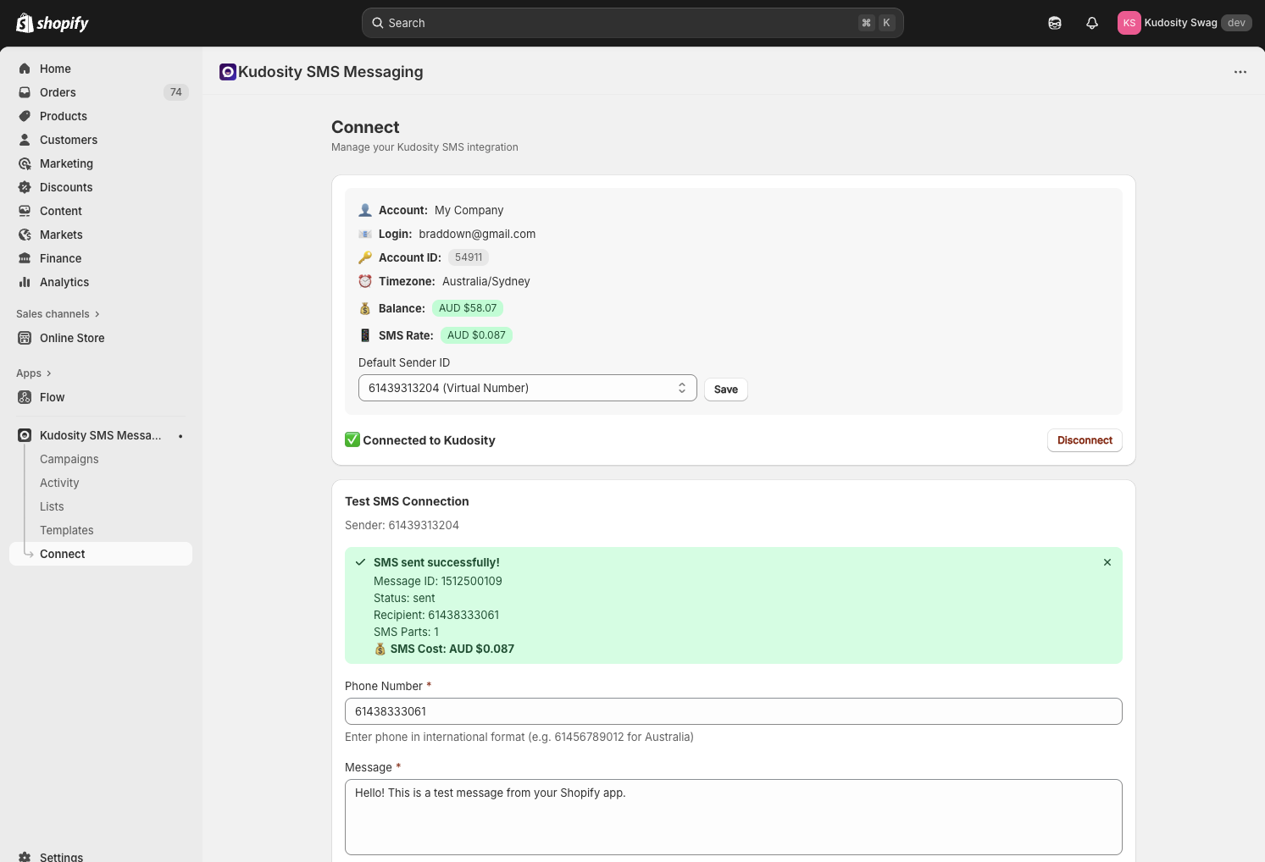Click the Phone Number input field

[x=734, y=711]
